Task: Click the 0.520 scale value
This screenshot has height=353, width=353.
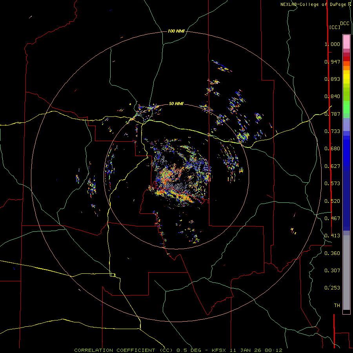Action: tap(332, 201)
